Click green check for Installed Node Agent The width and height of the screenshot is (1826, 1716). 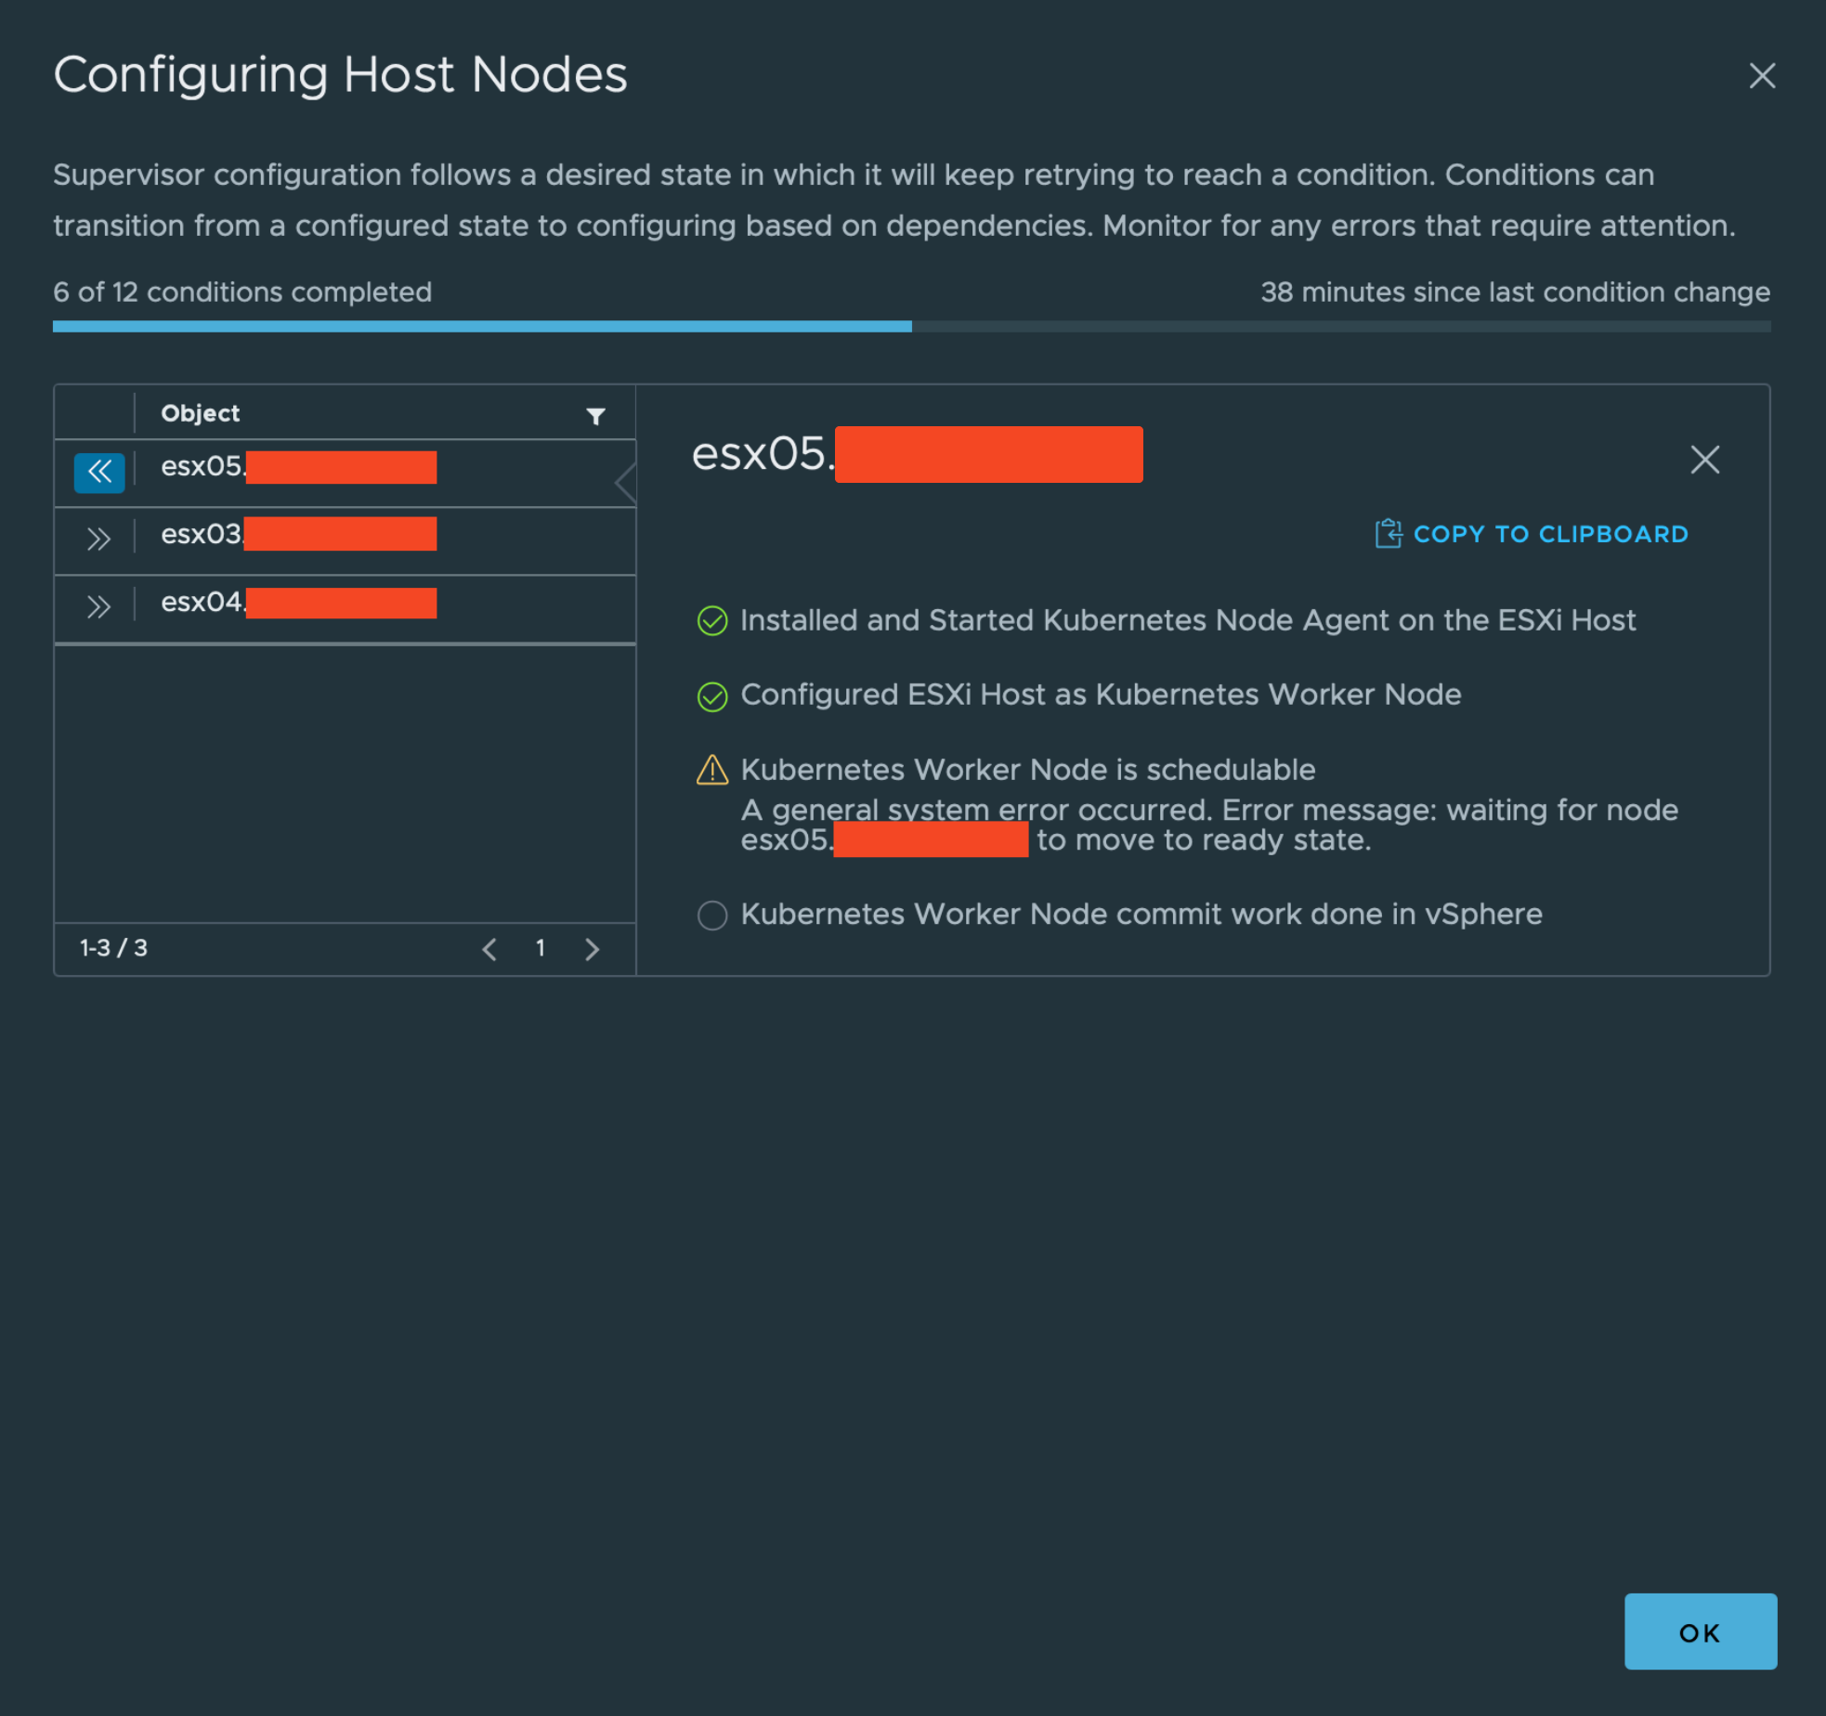(x=712, y=621)
